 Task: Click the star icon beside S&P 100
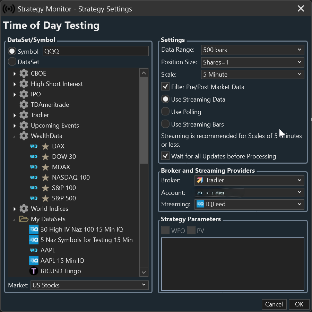tap(45, 188)
